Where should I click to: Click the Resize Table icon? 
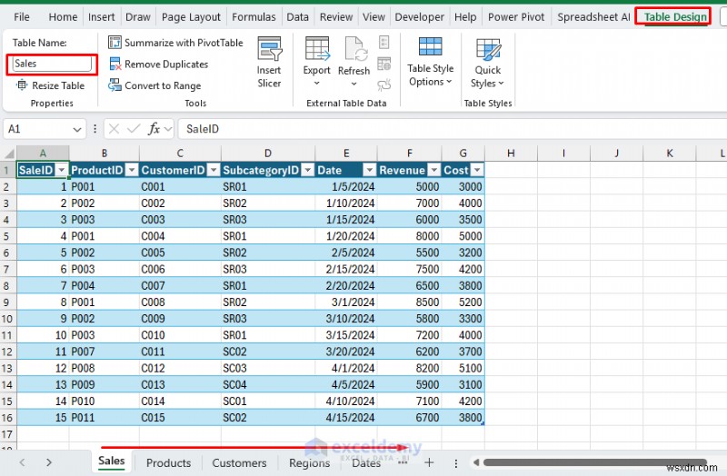(x=22, y=85)
